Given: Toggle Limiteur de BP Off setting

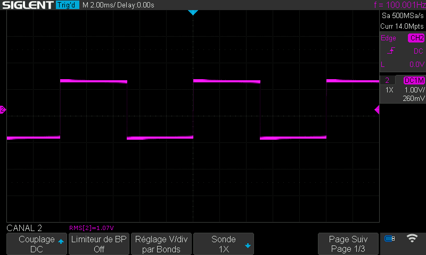Looking at the screenshot, I should tap(99, 244).
